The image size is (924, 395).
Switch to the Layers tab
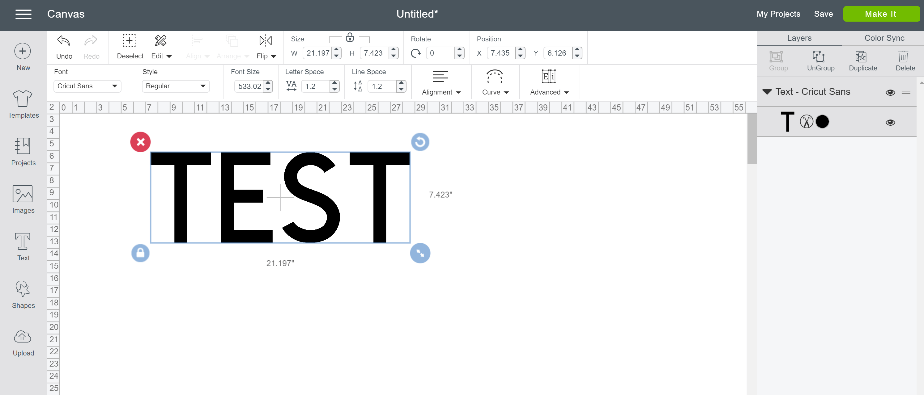(799, 38)
